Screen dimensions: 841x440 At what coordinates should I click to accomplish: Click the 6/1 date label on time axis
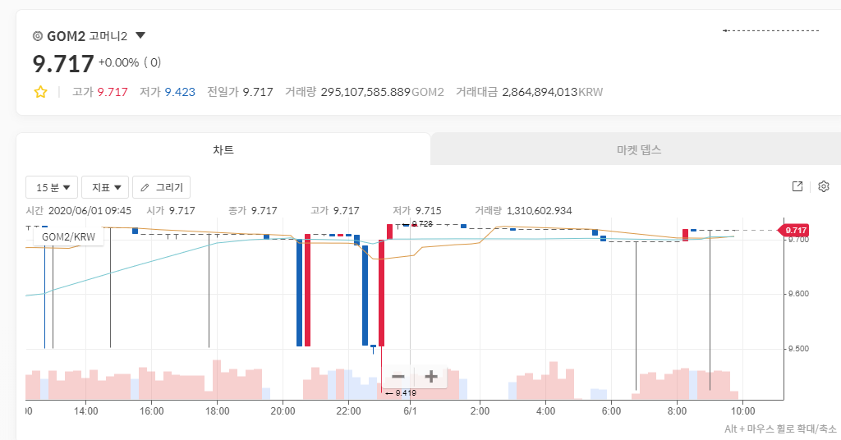[x=411, y=411]
